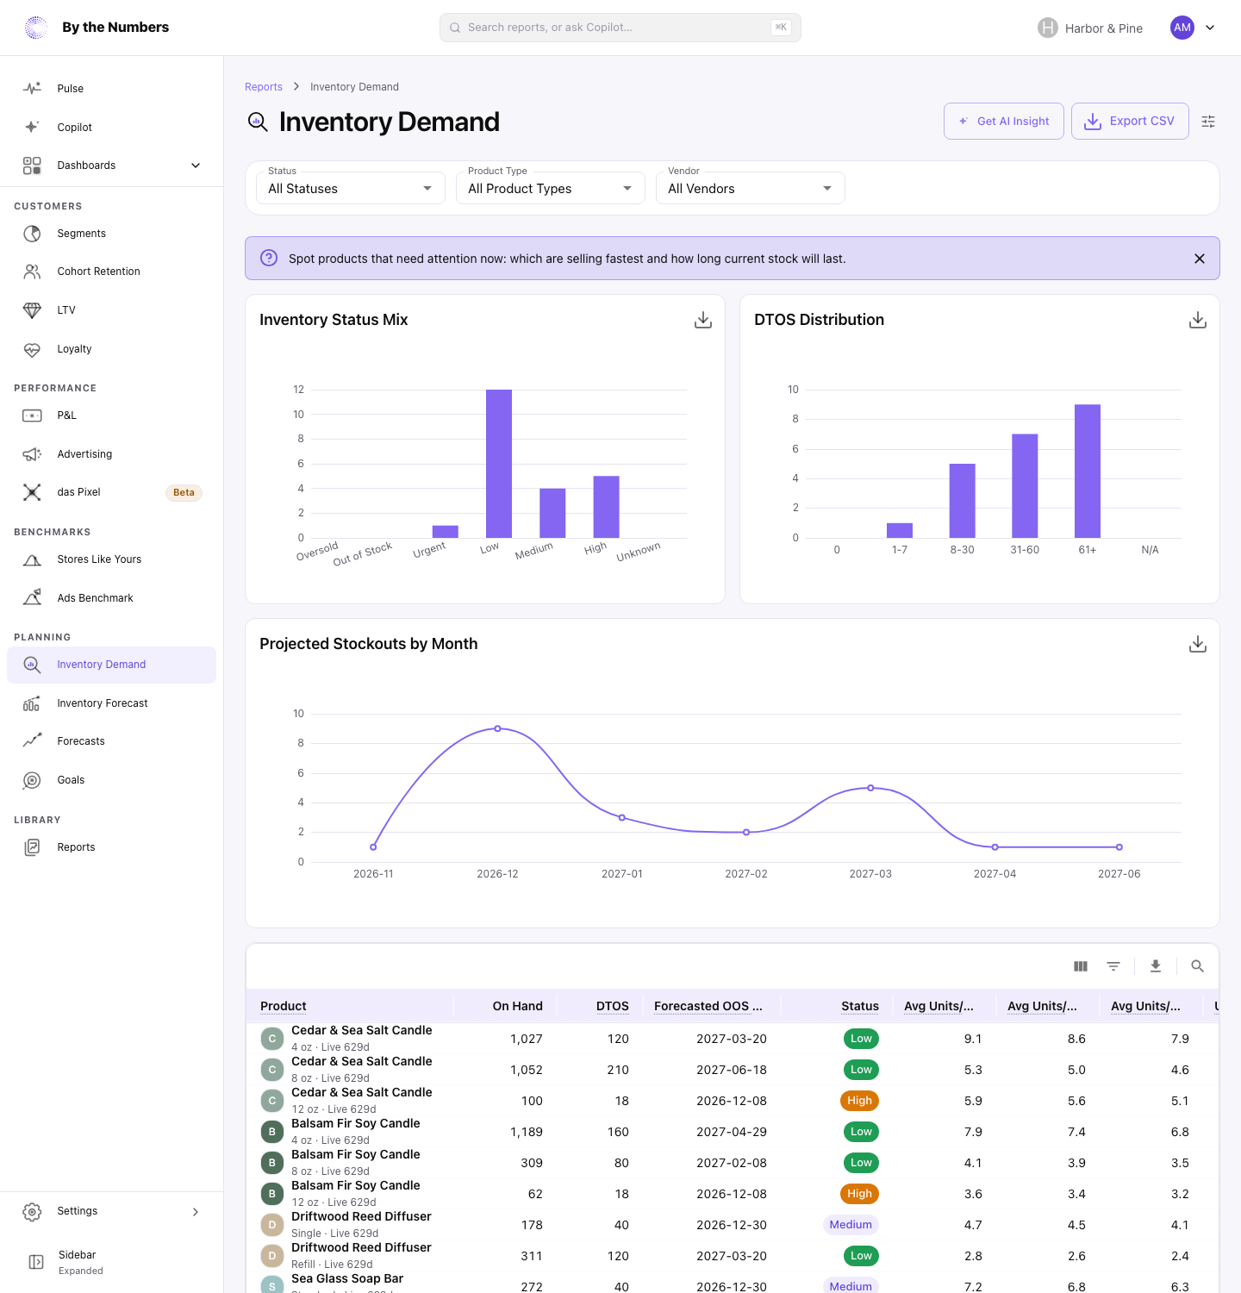Click Get AI Insight button
Viewport: 1241px width, 1293px height.
point(1004,121)
